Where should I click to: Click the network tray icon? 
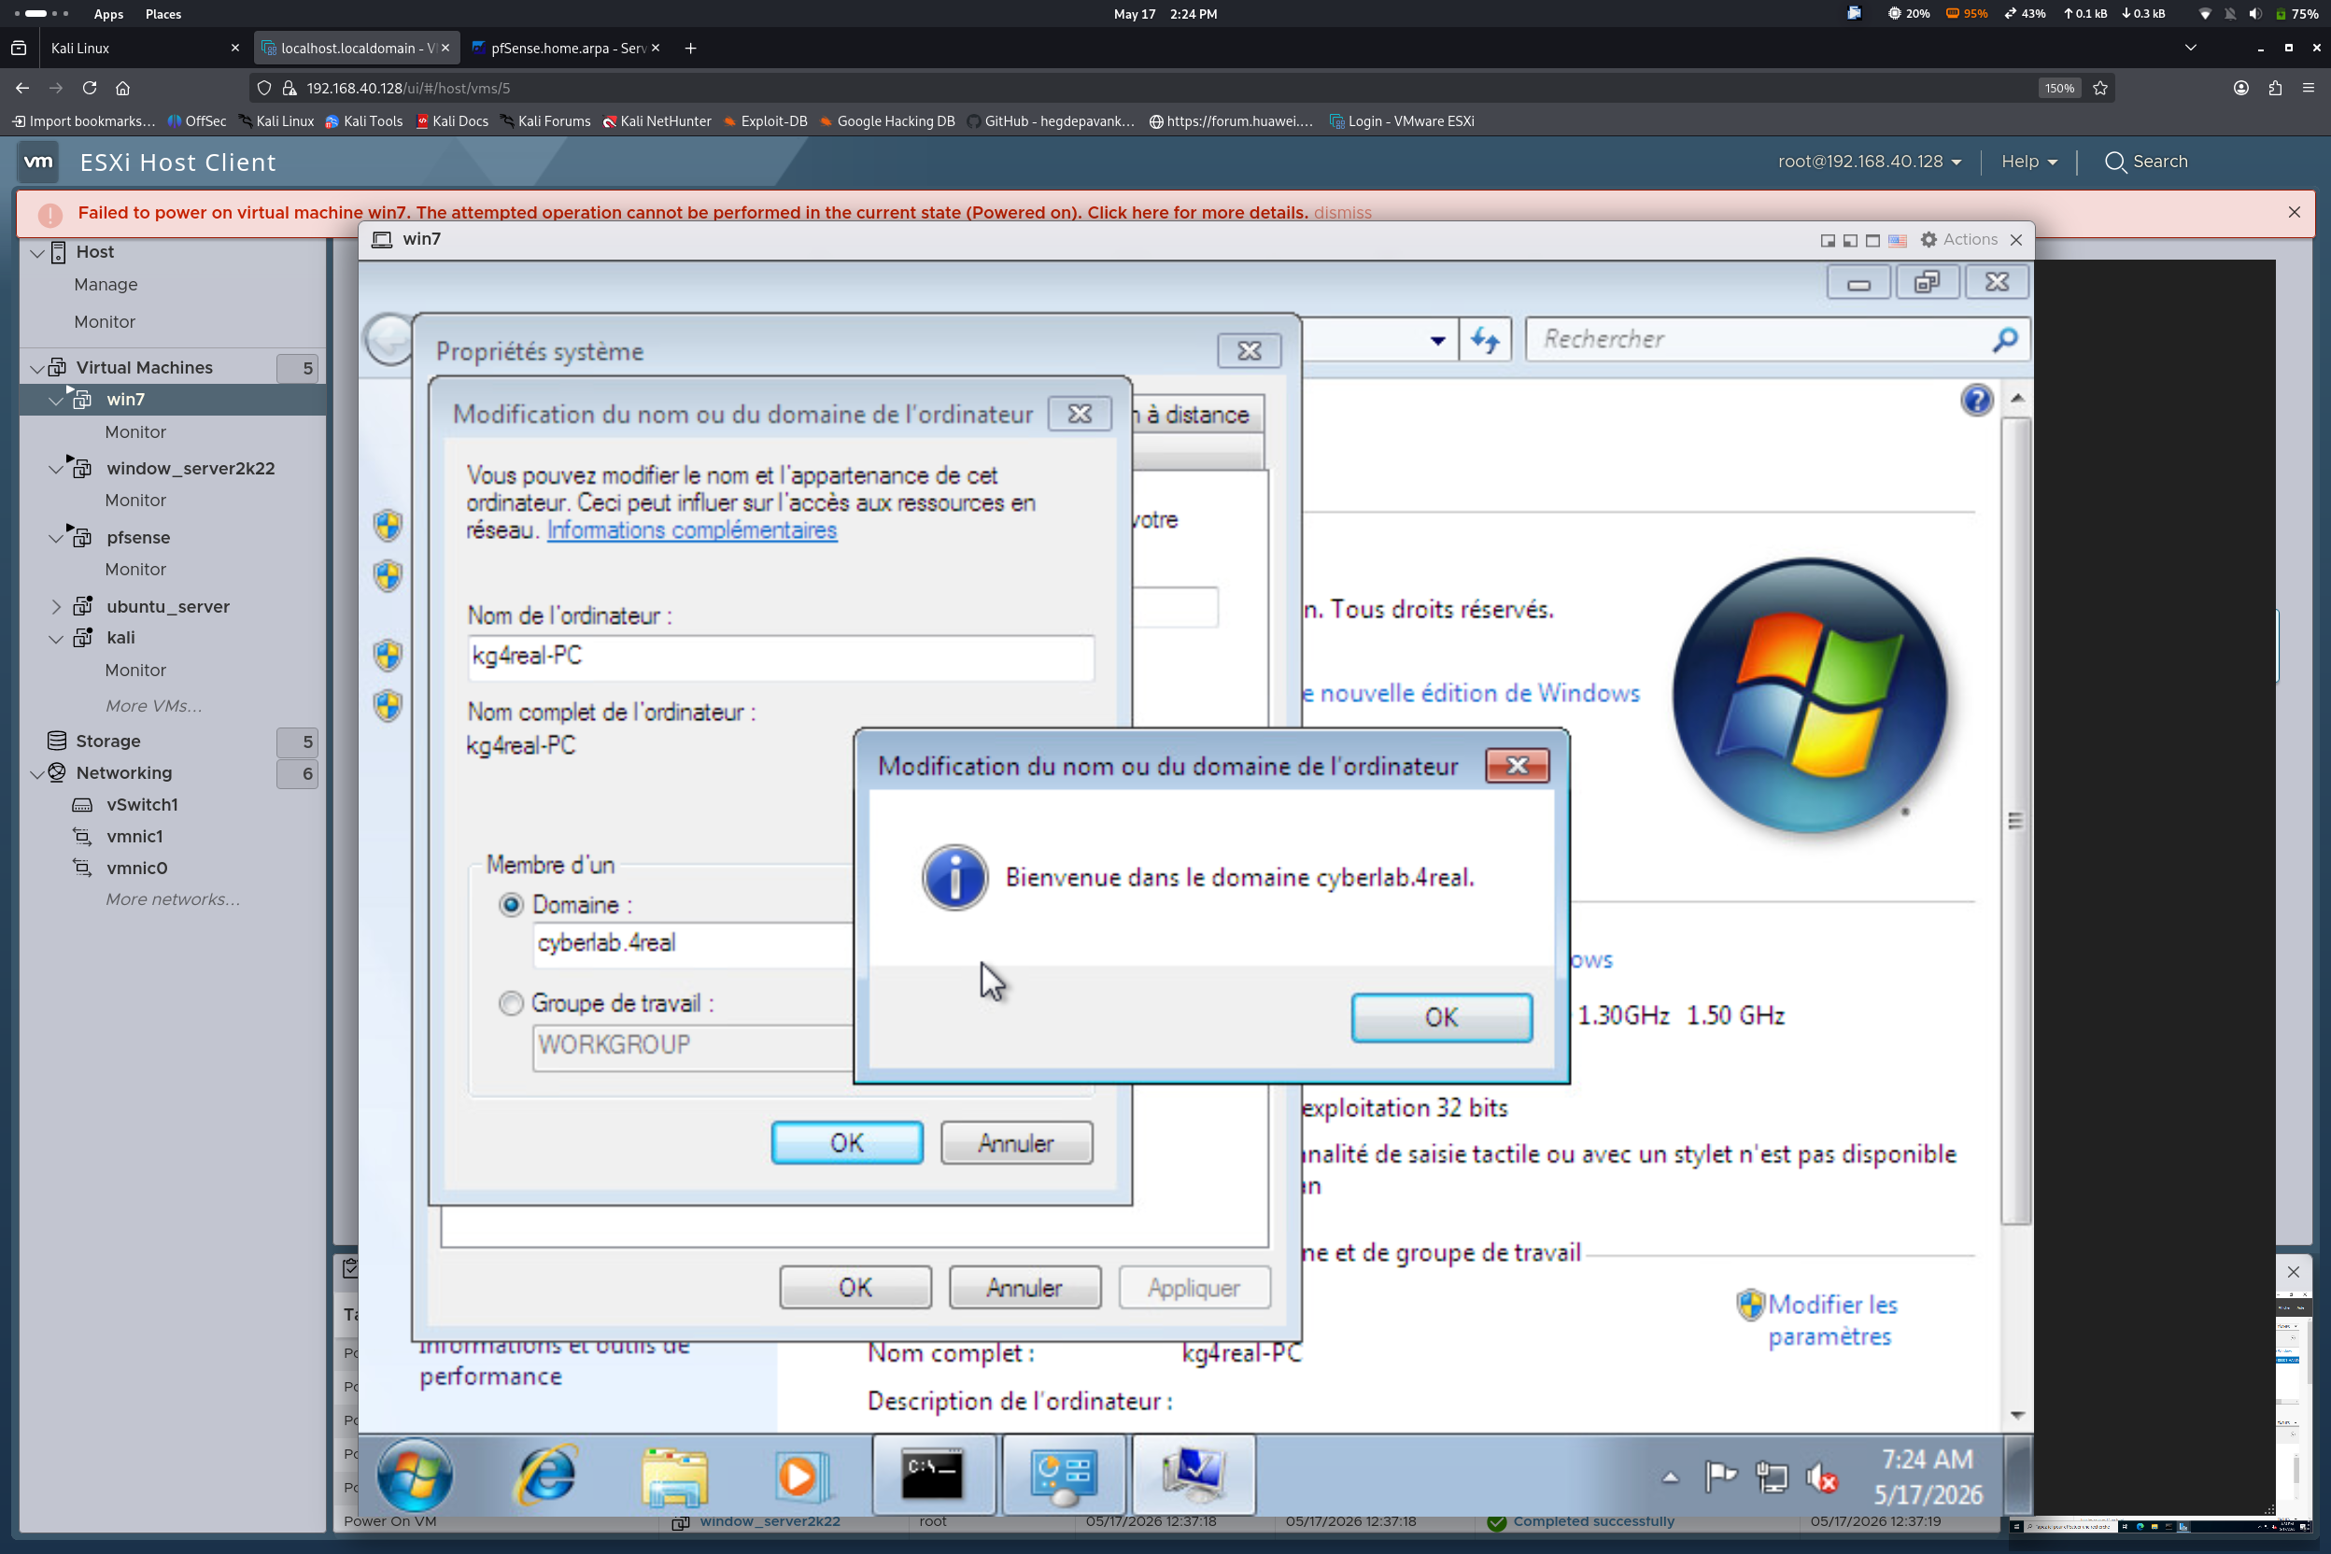(1771, 1477)
